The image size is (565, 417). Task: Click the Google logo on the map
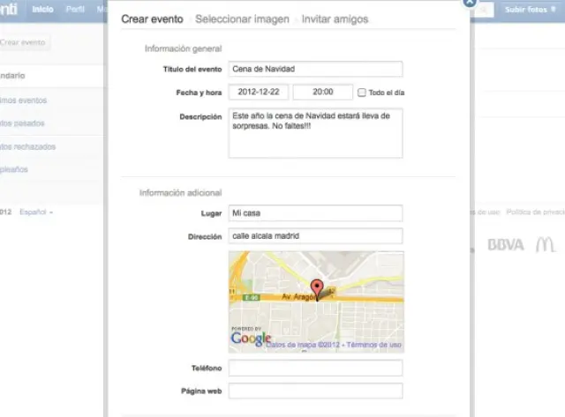[251, 339]
